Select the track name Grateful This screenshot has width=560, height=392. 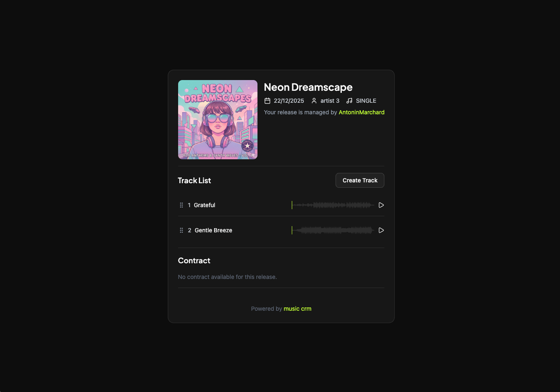[204, 205]
